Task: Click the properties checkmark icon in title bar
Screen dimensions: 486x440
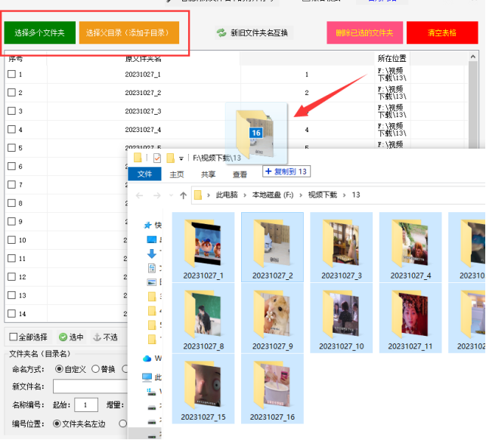Action: click(157, 158)
